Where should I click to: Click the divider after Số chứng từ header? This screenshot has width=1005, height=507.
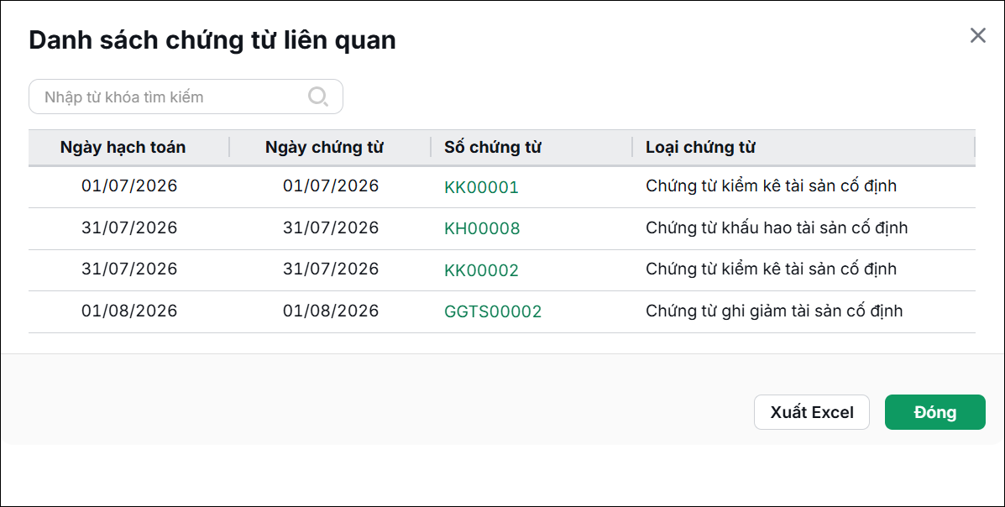click(x=632, y=147)
